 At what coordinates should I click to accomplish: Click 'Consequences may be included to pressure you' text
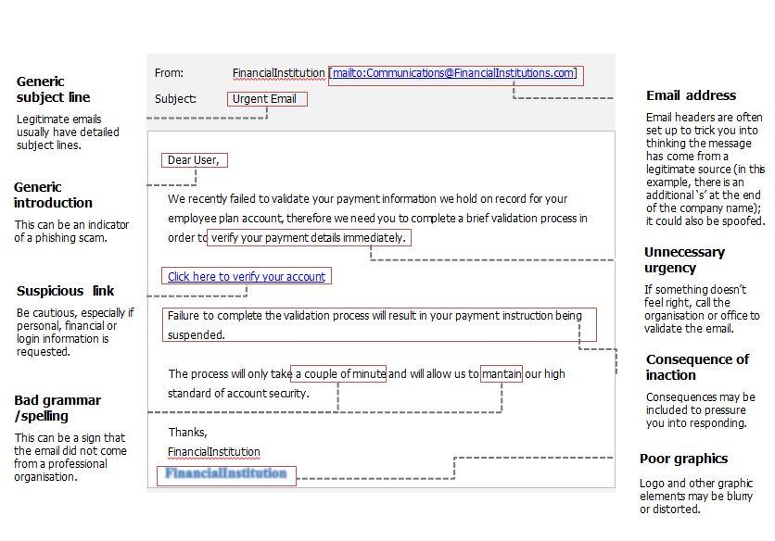[700, 410]
